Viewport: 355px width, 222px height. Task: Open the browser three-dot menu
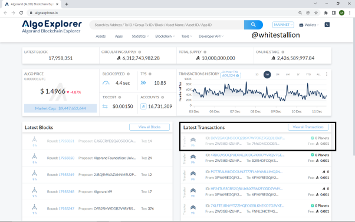(x=350, y=13)
